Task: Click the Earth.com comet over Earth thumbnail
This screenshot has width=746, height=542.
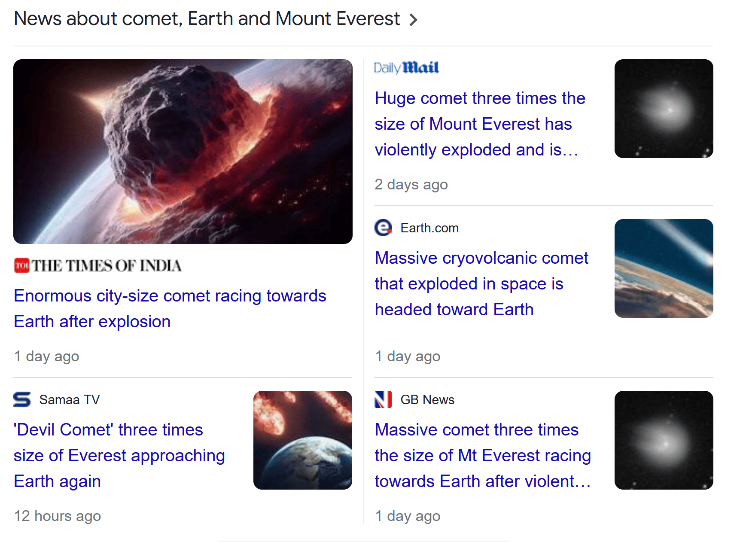Action: click(664, 268)
